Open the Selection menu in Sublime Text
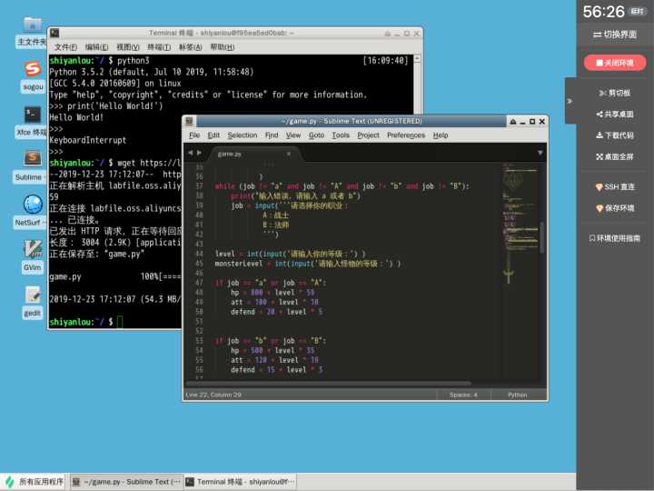The image size is (654, 491). tap(242, 135)
